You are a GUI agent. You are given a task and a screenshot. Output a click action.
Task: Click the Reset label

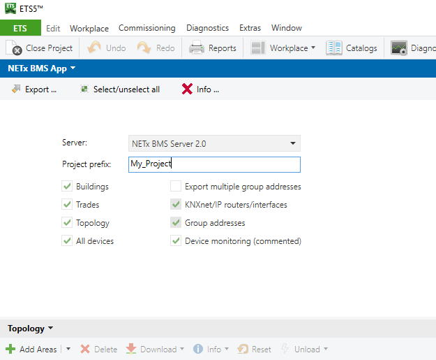point(262,349)
